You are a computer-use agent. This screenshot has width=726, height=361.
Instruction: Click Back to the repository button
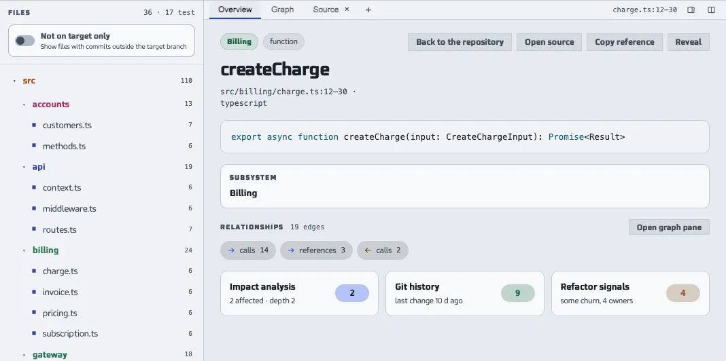pyautogui.click(x=460, y=42)
